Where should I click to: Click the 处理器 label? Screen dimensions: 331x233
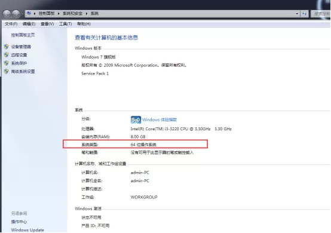point(88,128)
